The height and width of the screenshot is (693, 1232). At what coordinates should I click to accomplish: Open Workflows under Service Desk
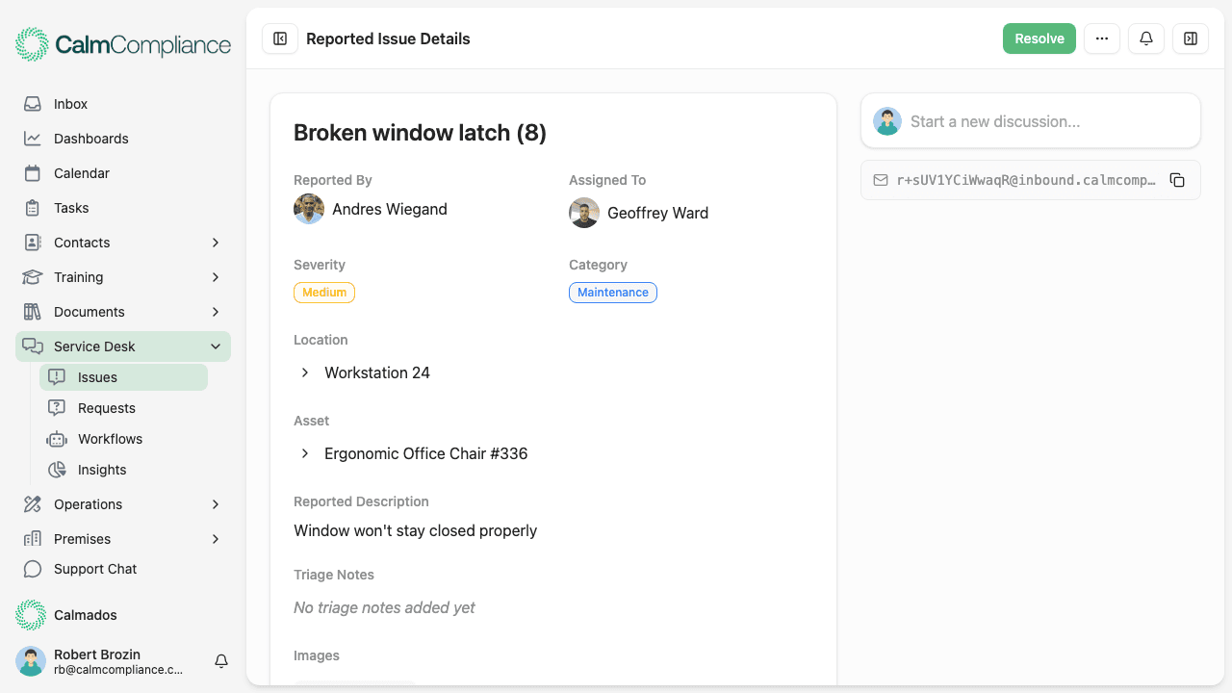pyautogui.click(x=108, y=438)
